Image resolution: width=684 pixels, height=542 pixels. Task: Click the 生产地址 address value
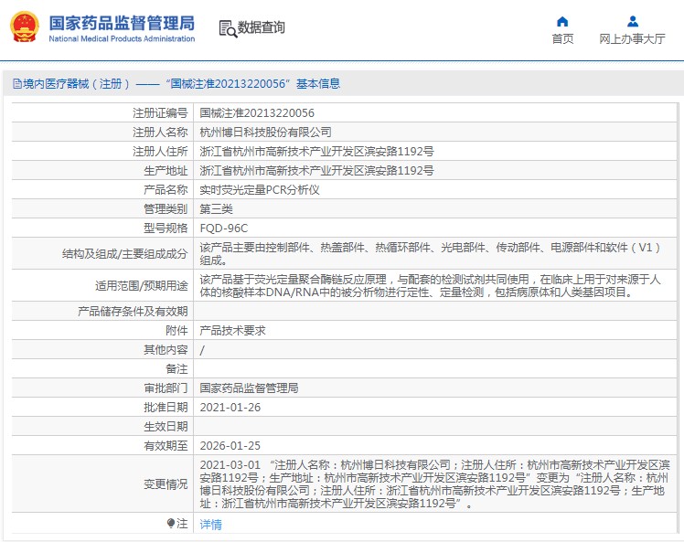[x=316, y=171]
